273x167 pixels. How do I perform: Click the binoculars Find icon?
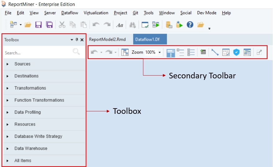(x=133, y=25)
